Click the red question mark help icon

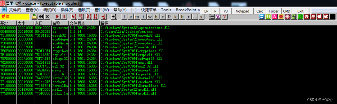pos(224,17)
